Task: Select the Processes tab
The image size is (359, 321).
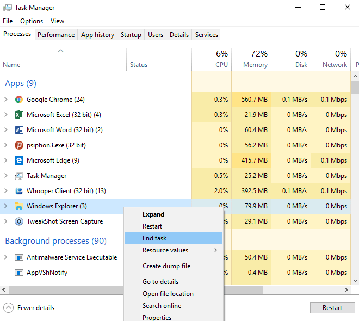Action: (17, 34)
